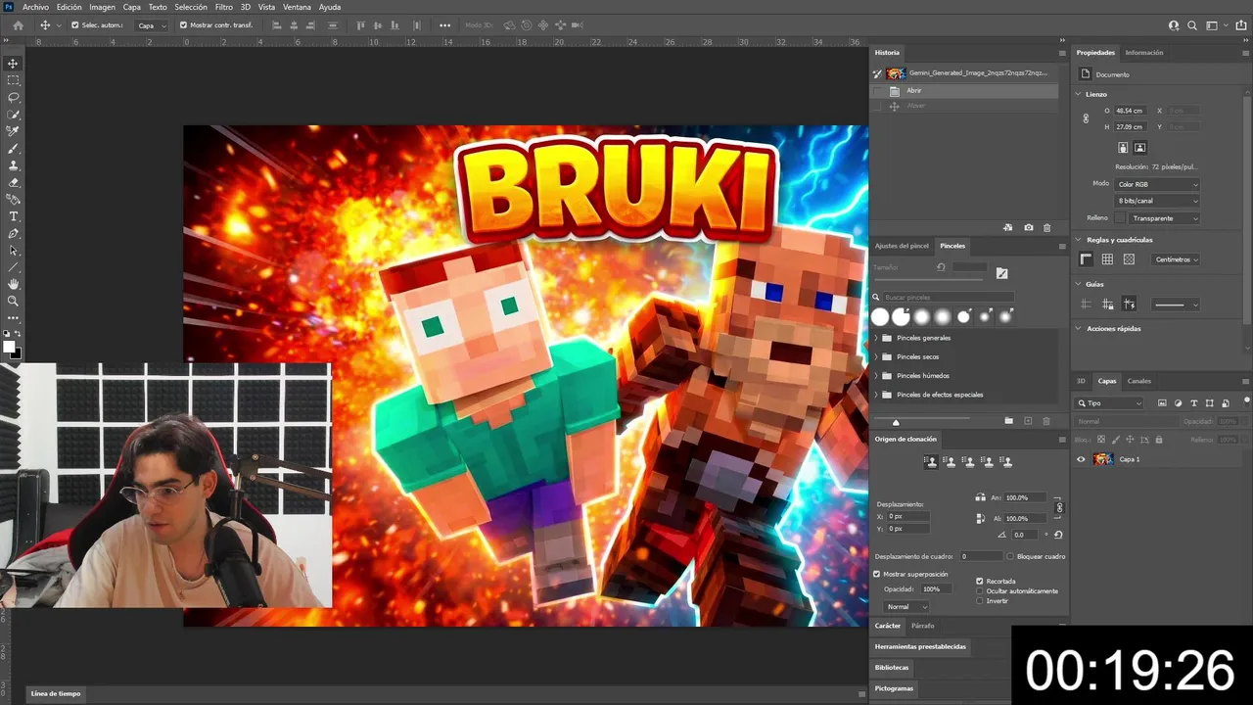1253x705 pixels.
Task: Select the Lasso tool
Action: pyautogui.click(x=13, y=98)
